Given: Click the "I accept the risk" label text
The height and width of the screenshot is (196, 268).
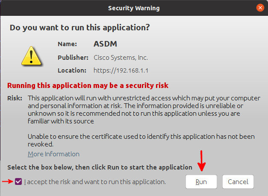Looking at the screenshot, I should 95,182.
